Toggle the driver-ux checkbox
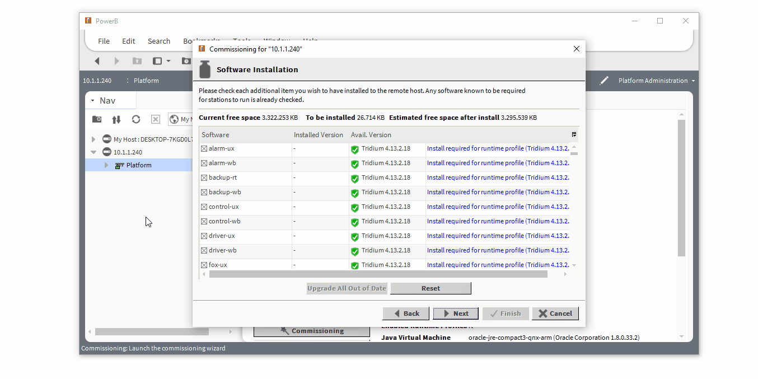 click(204, 236)
